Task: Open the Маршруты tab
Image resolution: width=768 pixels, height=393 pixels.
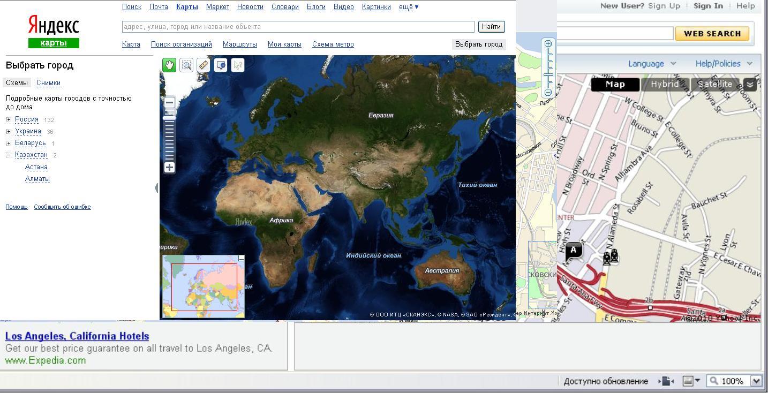Action: pyautogui.click(x=240, y=44)
